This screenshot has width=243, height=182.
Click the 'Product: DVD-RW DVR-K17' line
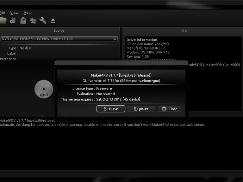coord(148,52)
